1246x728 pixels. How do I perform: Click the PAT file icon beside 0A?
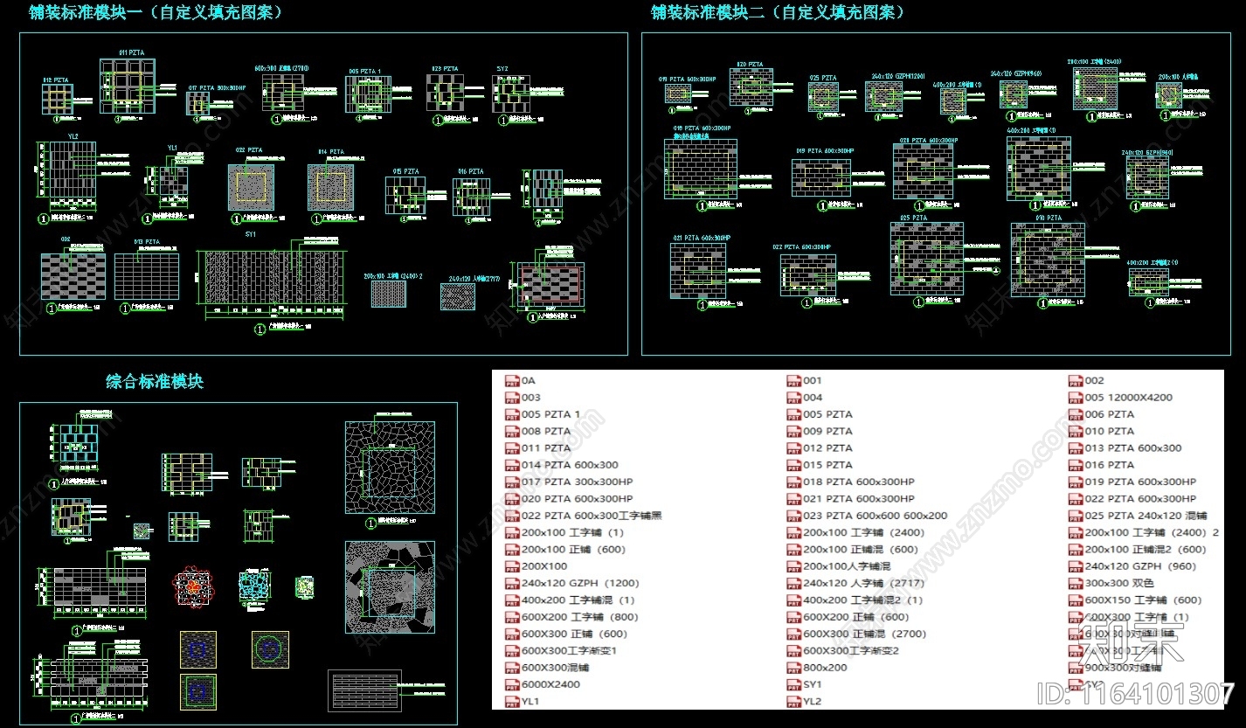(x=512, y=381)
